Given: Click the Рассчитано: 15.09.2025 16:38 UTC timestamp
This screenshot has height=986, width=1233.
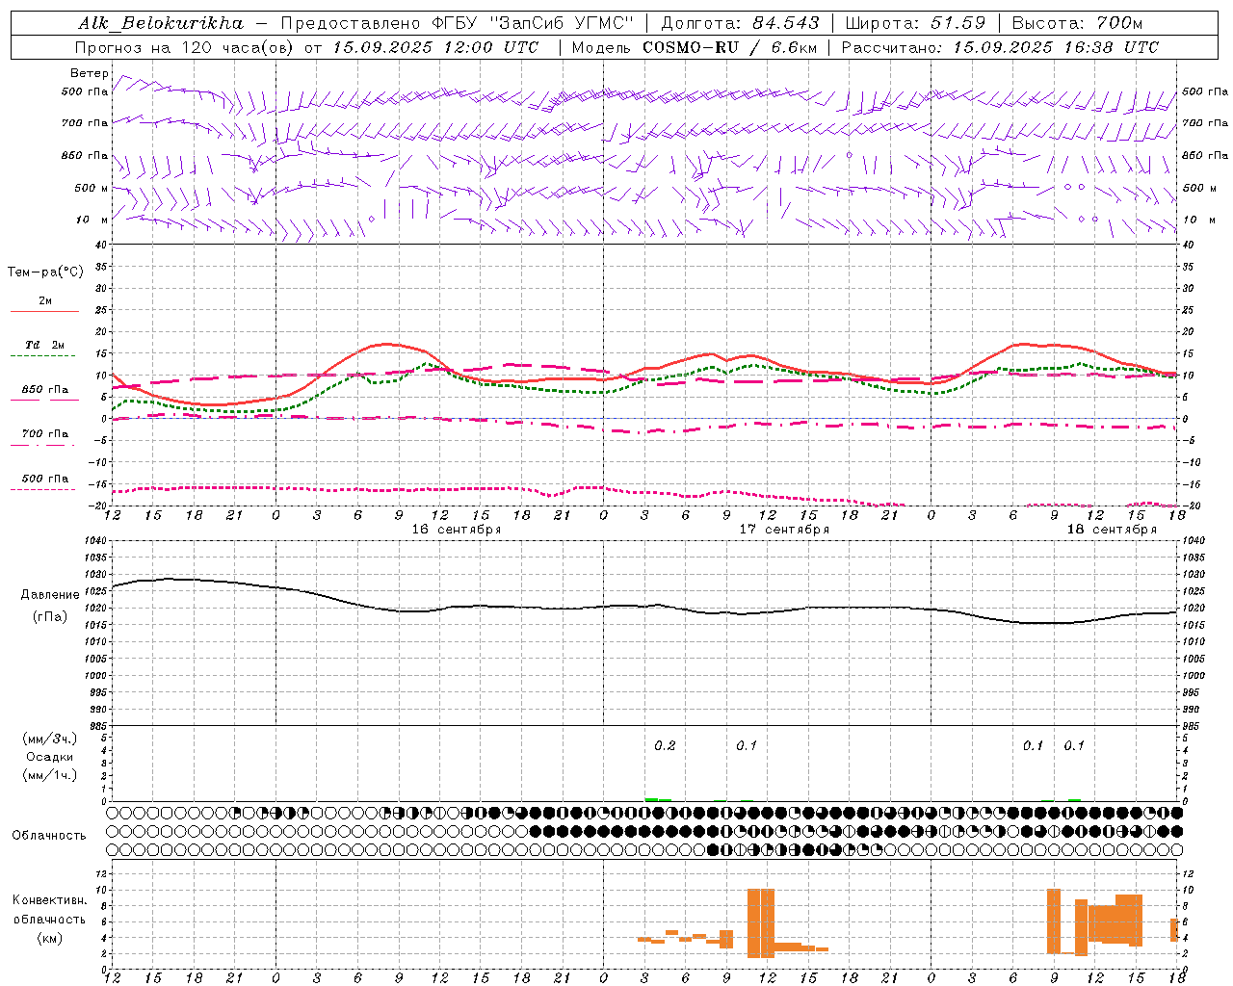Looking at the screenshot, I should [x=1000, y=47].
